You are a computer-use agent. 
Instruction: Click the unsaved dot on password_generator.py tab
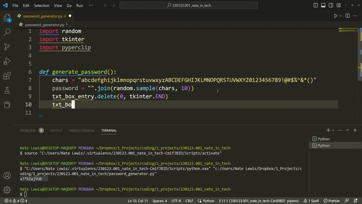pos(70,16)
